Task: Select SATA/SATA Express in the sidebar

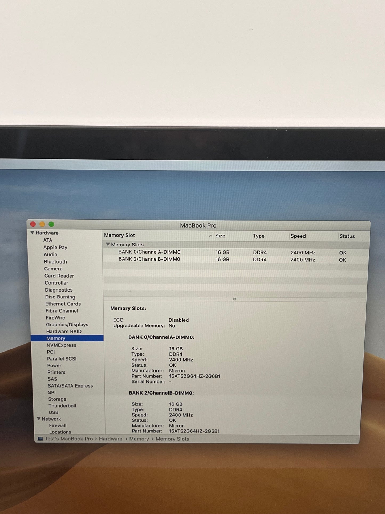Action: pyautogui.click(x=70, y=386)
